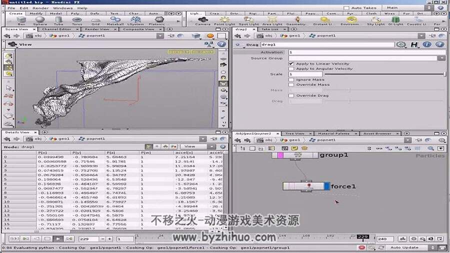Add a Camera from the shelf

click(203, 20)
